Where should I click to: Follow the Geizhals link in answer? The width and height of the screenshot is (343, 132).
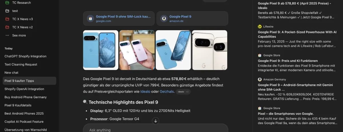[x=166, y=92]
